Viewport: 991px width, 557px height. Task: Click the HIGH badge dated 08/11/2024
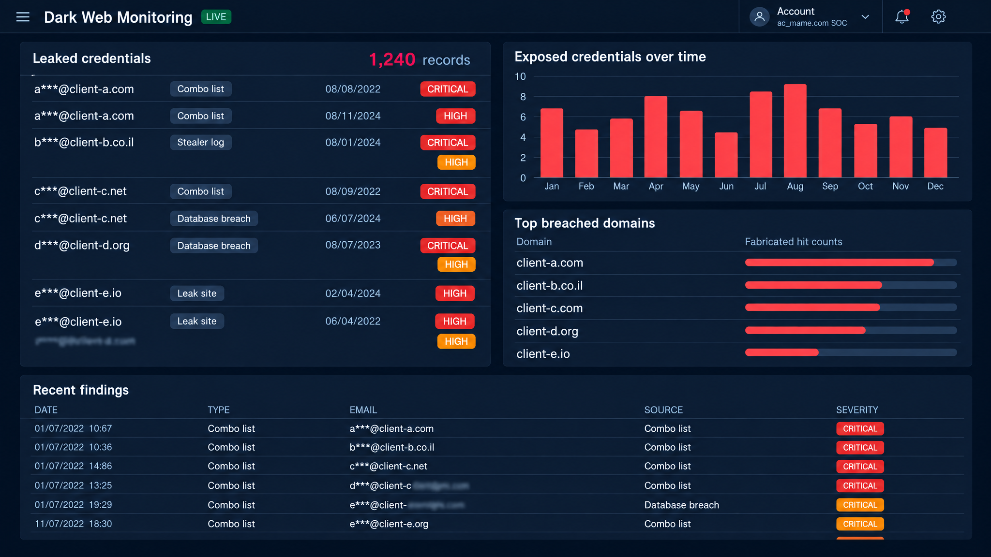[455, 116]
